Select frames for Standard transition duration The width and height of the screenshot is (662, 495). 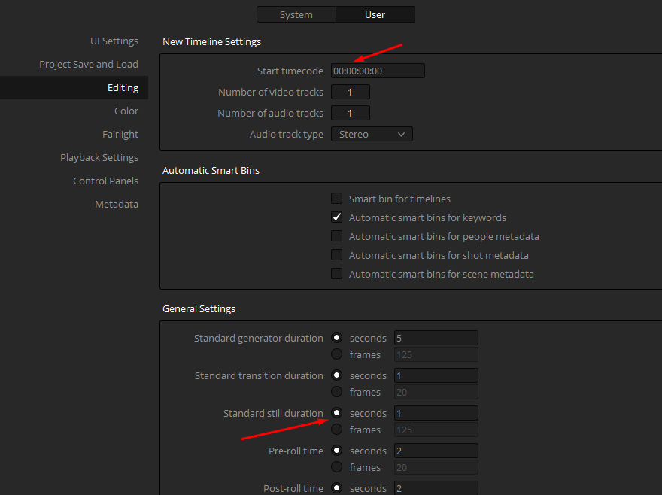[x=336, y=391]
